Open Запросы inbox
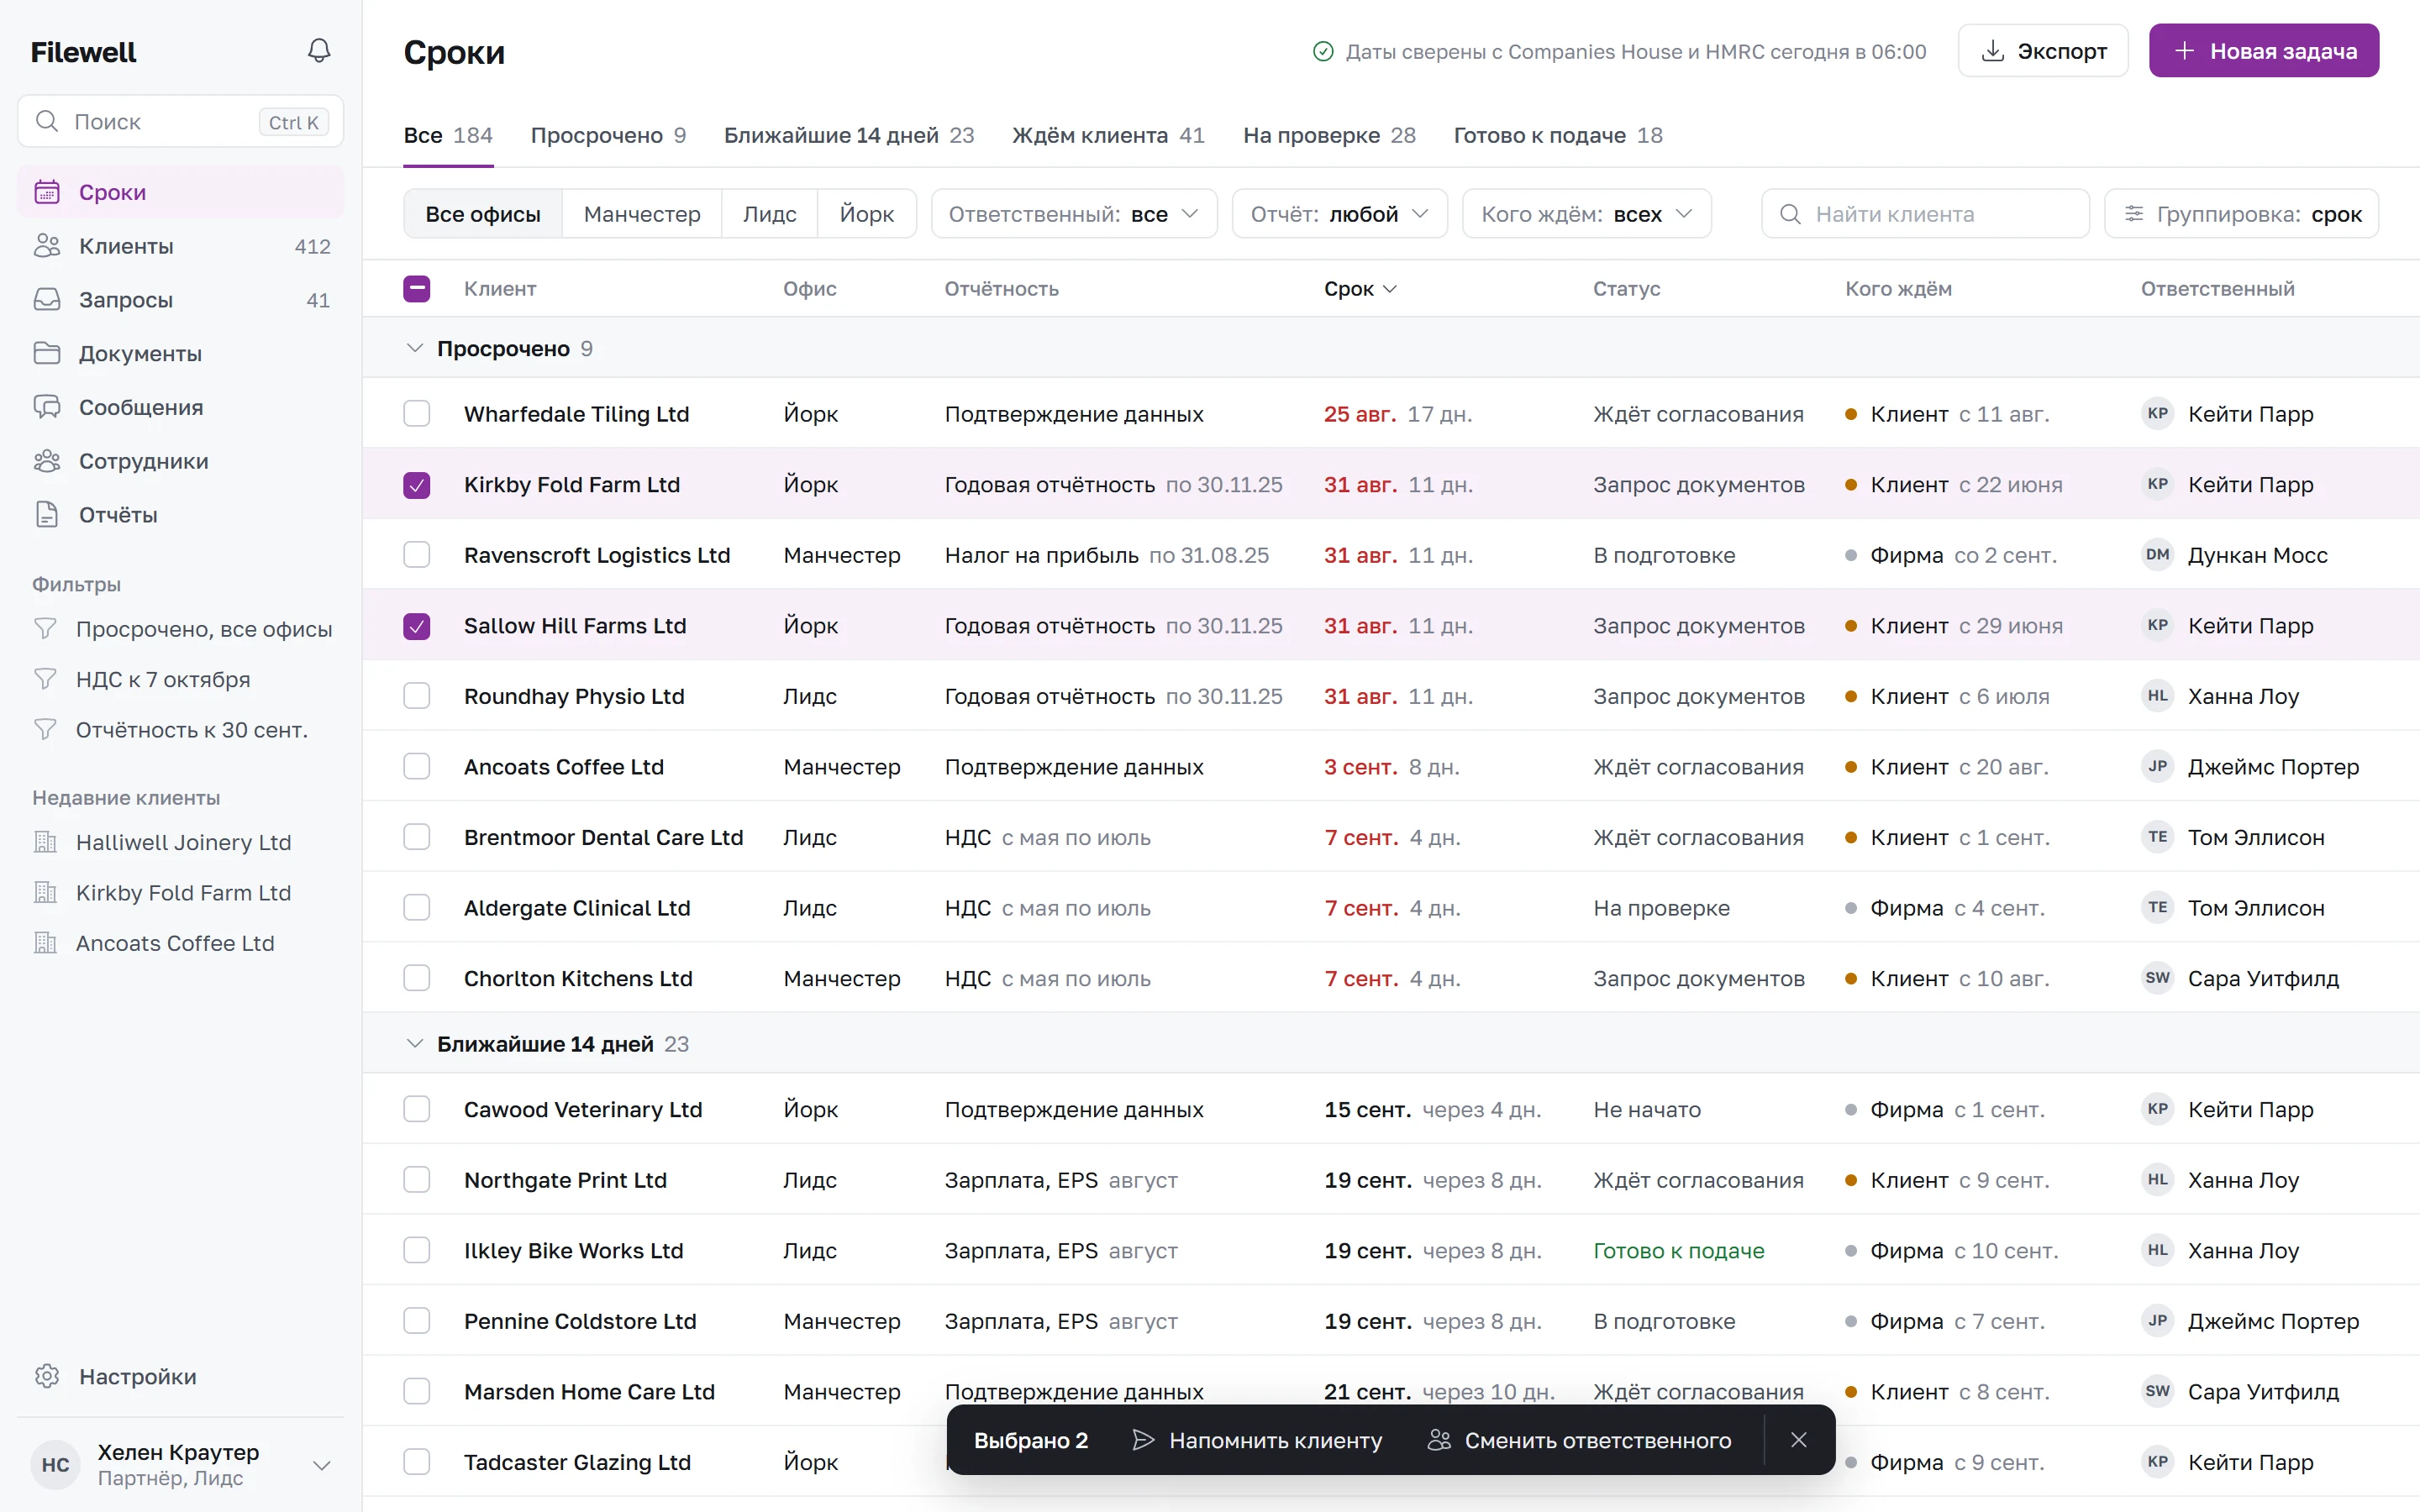This screenshot has height=1512, width=2420. [x=180, y=300]
